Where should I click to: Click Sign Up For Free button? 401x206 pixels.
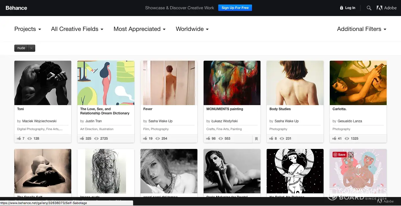coord(235,8)
